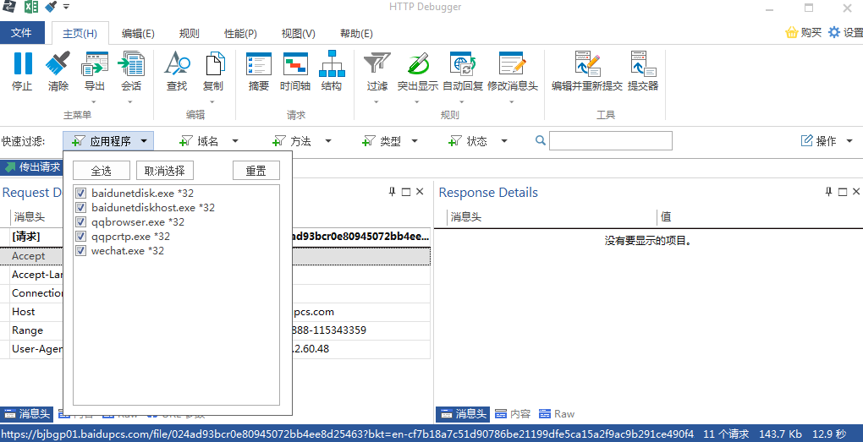Click the Copy (复制) icon
Screen dimensions: 863x442
(x=213, y=63)
